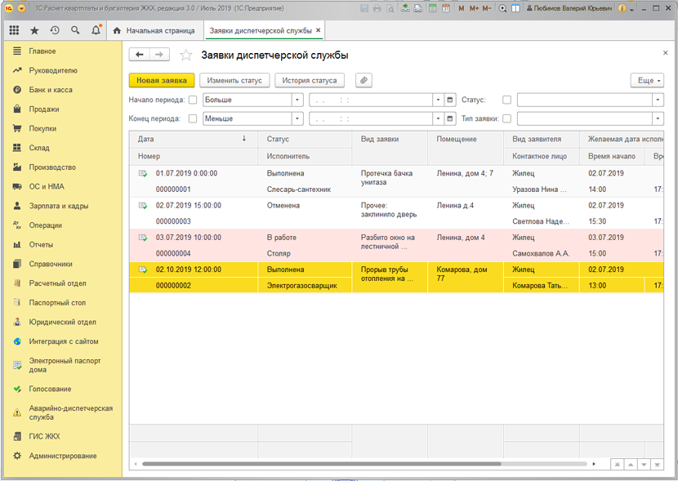678x481 pixels.
Task: Enable the Начало периода checkbox
Action: (x=193, y=100)
